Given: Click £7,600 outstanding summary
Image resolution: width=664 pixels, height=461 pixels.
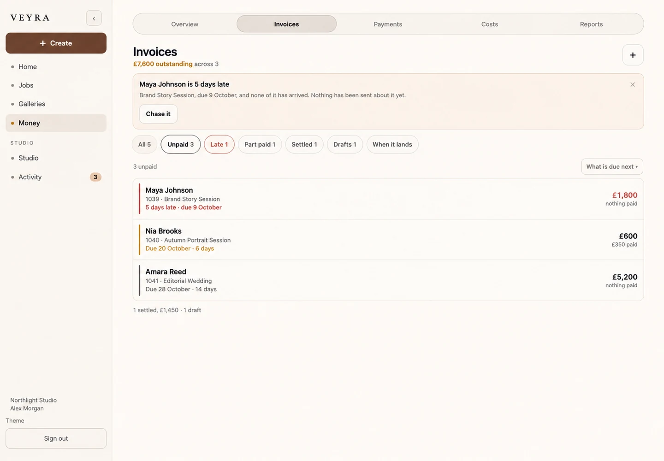Looking at the screenshot, I should point(163,64).
